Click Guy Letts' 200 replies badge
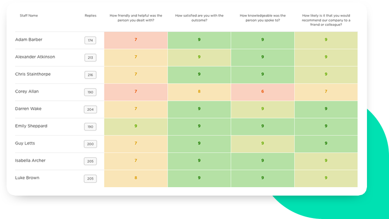The image size is (389, 219). (x=90, y=144)
